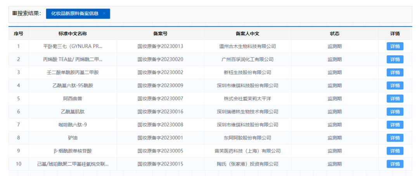Open 详情 for 咖啡酰六肽-9 row

395,125
